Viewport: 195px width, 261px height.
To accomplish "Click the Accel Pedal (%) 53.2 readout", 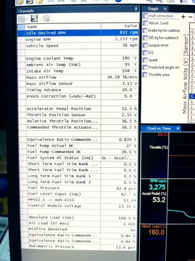I will [155, 197].
